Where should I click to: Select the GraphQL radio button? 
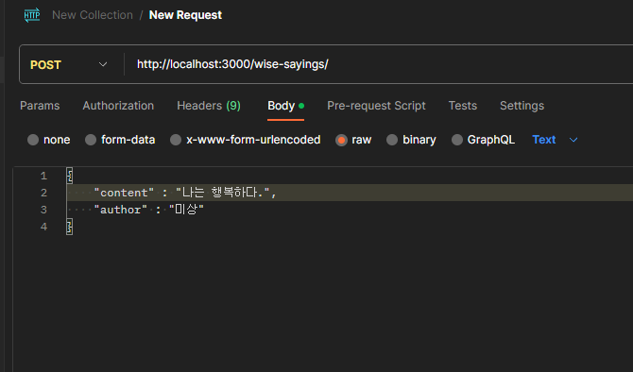[x=457, y=140]
